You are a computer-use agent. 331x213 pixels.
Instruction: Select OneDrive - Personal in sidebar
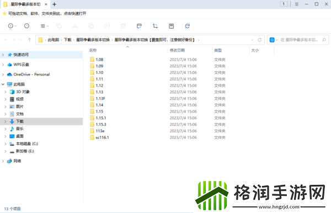(31, 74)
